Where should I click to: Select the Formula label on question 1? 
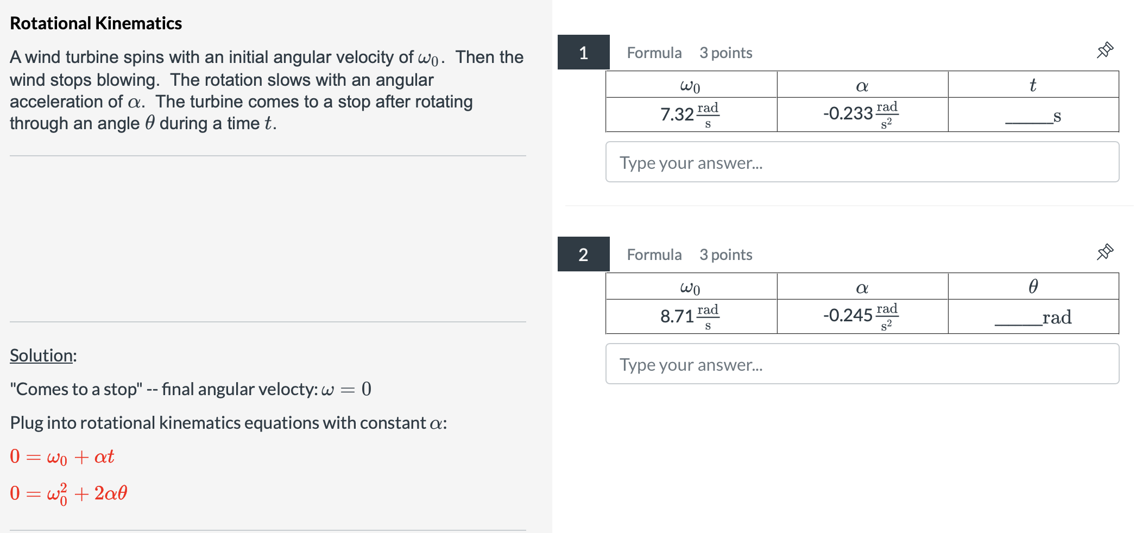pos(654,53)
